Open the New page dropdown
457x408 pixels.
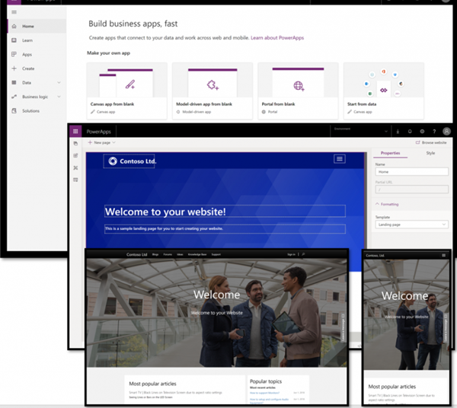pos(102,142)
